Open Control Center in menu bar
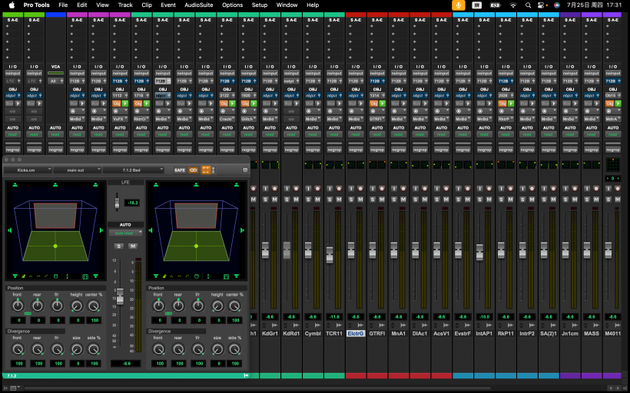This screenshot has width=630, height=393. 542,5
